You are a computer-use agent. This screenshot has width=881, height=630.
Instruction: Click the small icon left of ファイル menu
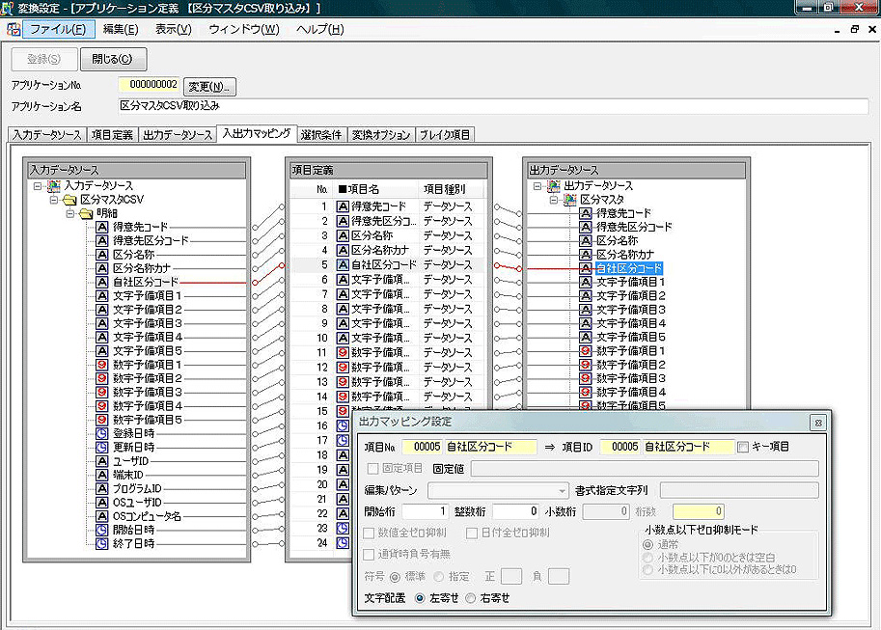(14, 30)
